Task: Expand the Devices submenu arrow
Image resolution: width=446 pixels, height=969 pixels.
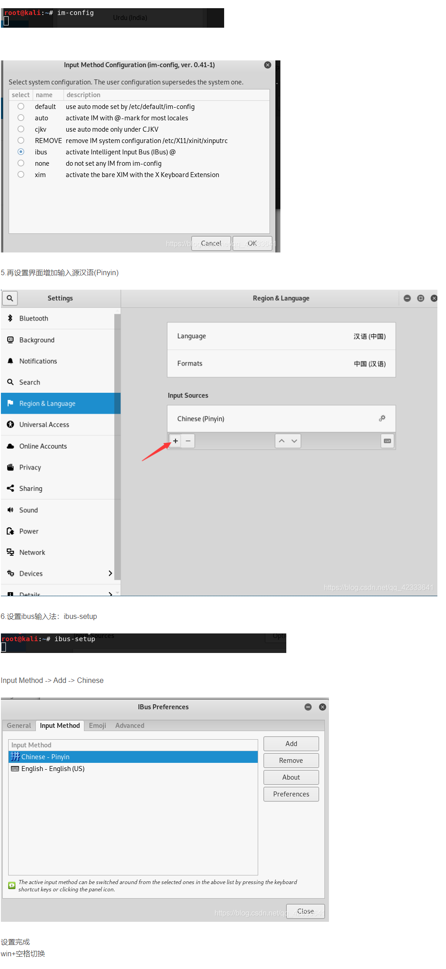Action: click(110, 573)
